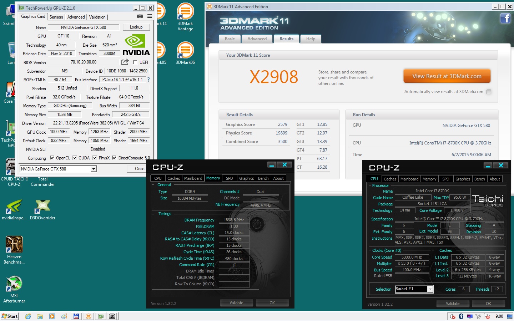Open the nvidiaInspector desktop icon

pyautogui.click(x=14, y=210)
